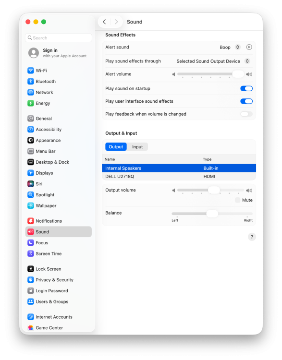Click the Focus moon icon
The width and height of the screenshot is (282, 360).
coord(31,243)
